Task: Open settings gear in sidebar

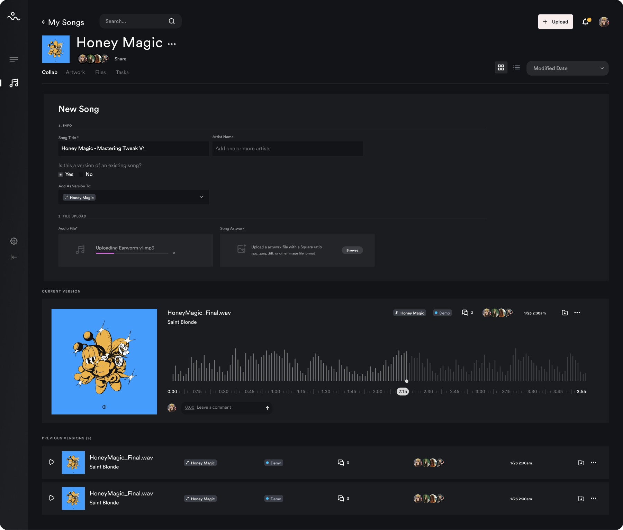Action: 14,241
